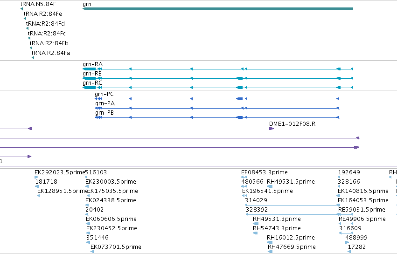Click the RH49531.5prime EST label
This screenshot has width=397, height=254.
coord(291,182)
